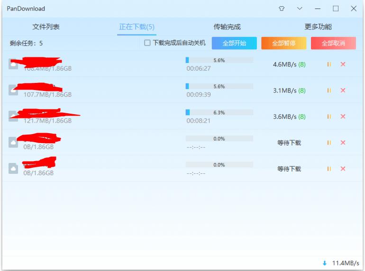
Task: Click the 3.1MB/s (8) speed text
Action: coord(289,90)
